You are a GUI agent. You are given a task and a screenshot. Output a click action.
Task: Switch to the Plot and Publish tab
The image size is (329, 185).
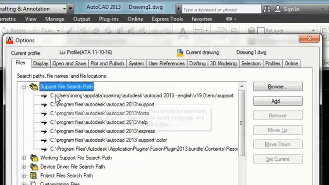click(107, 64)
